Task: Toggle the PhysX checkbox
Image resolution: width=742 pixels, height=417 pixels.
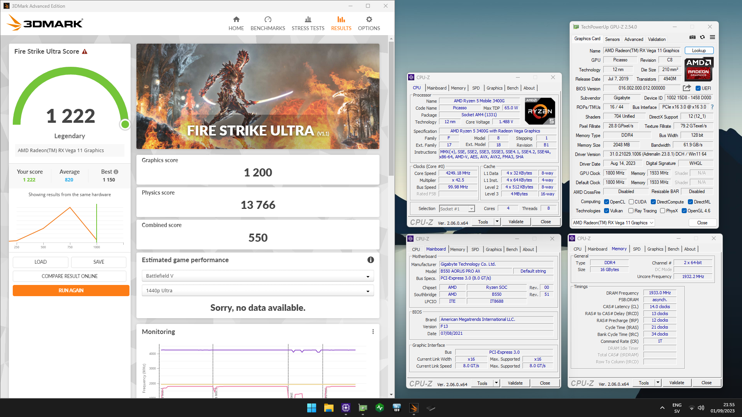Action: click(663, 211)
